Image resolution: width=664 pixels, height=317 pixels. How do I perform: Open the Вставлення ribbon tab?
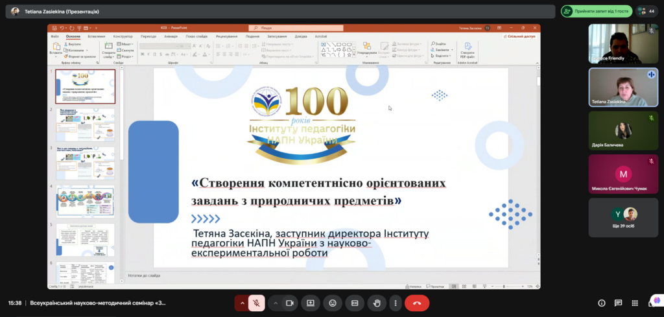pyautogui.click(x=96, y=37)
